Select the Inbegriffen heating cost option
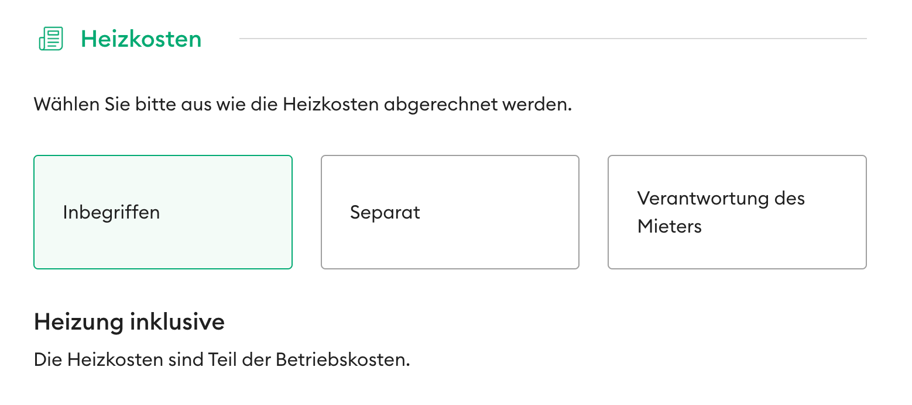The image size is (912, 405). (x=163, y=212)
